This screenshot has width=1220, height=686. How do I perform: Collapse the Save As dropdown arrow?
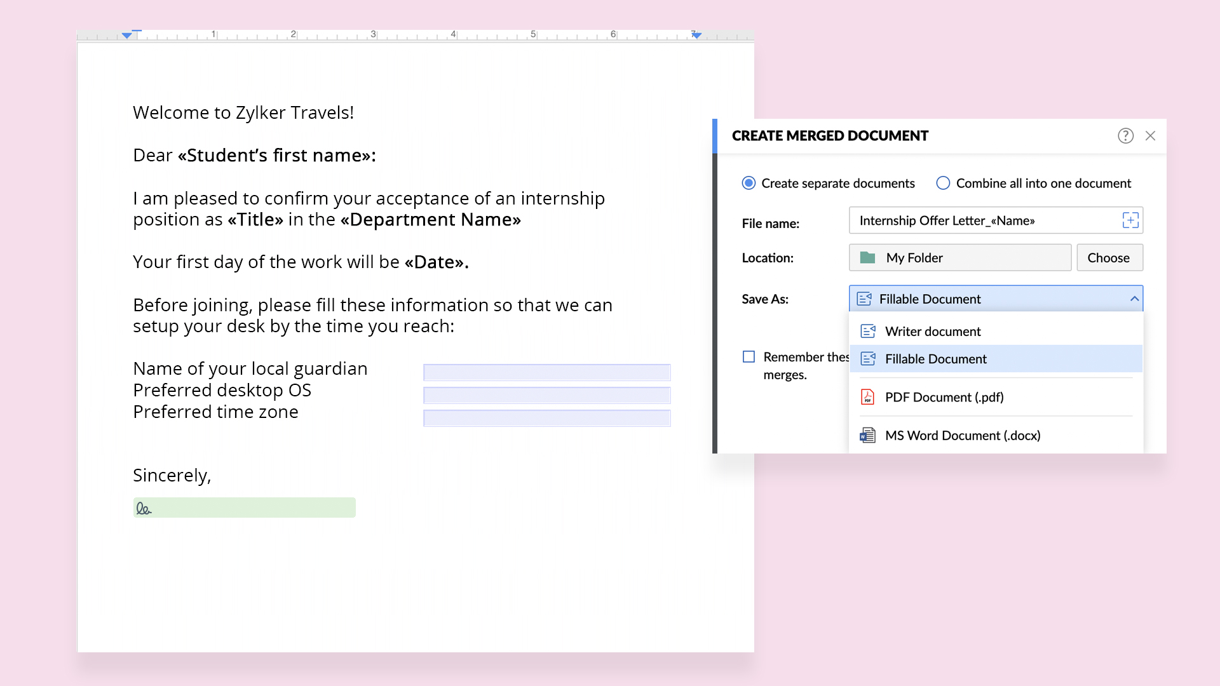(x=1134, y=299)
